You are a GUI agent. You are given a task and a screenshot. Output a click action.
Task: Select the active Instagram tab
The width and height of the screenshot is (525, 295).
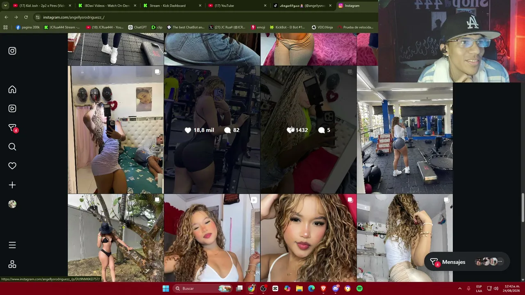click(356, 6)
